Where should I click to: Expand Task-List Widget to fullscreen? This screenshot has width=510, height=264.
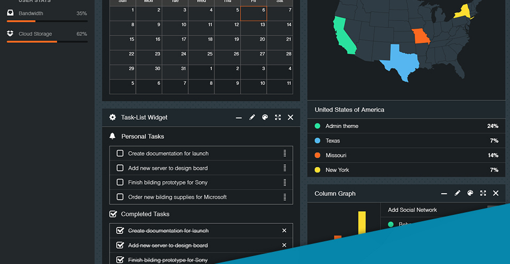278,117
